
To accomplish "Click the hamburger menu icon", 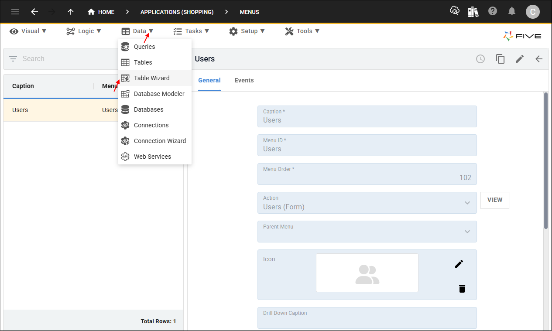I will point(15,12).
